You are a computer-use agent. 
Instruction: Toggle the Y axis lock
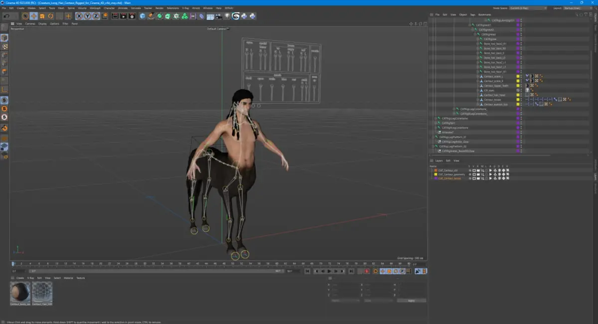click(x=88, y=16)
